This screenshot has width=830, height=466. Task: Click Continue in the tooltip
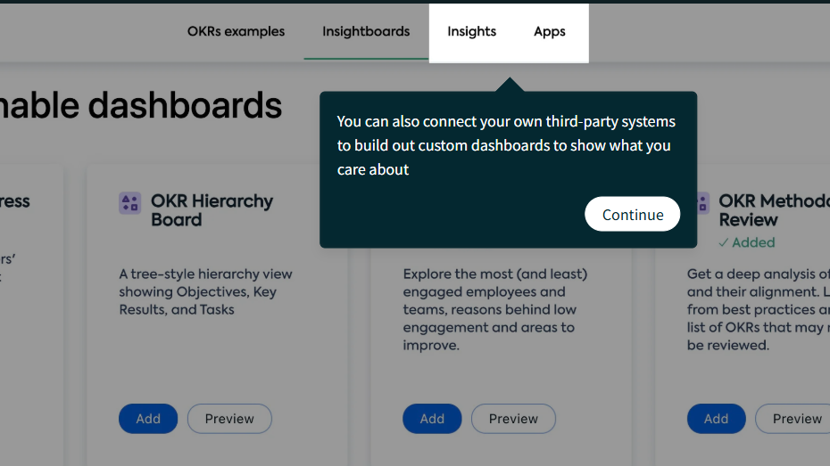point(633,214)
